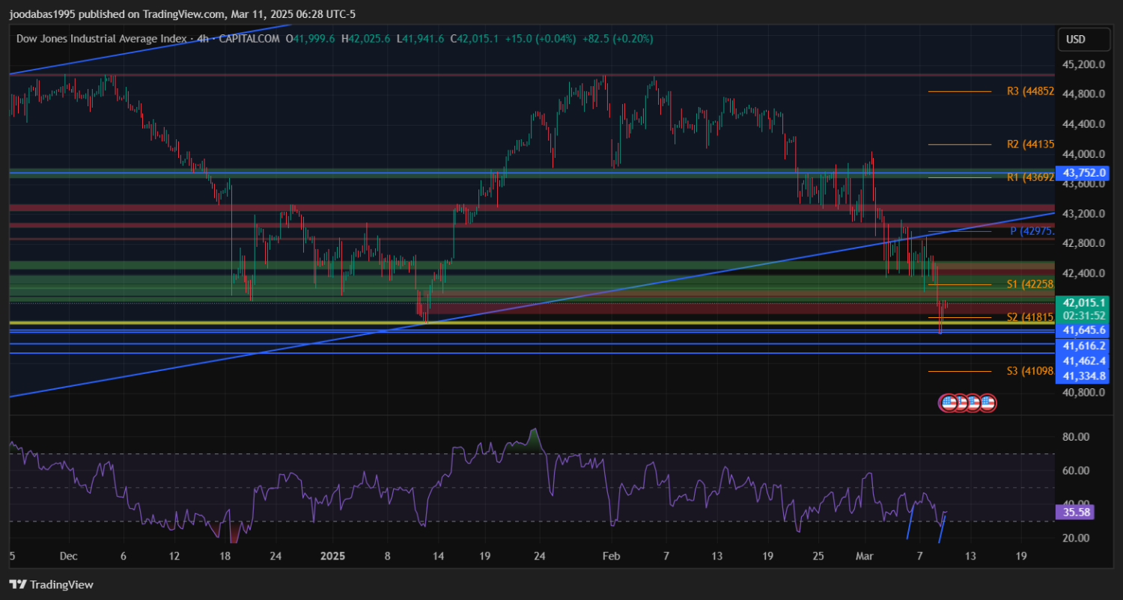Viewport: 1123px width, 600px height.
Task: Click the TradingView logo at bottom left
Action: [51, 584]
